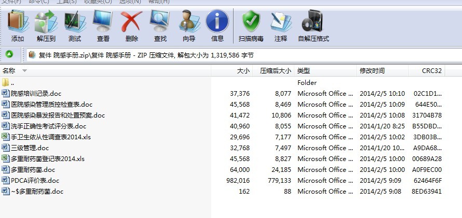The height and width of the screenshot is (218, 462).
Task: Select the file 院感培训记录.doc
Action: pos(36,94)
